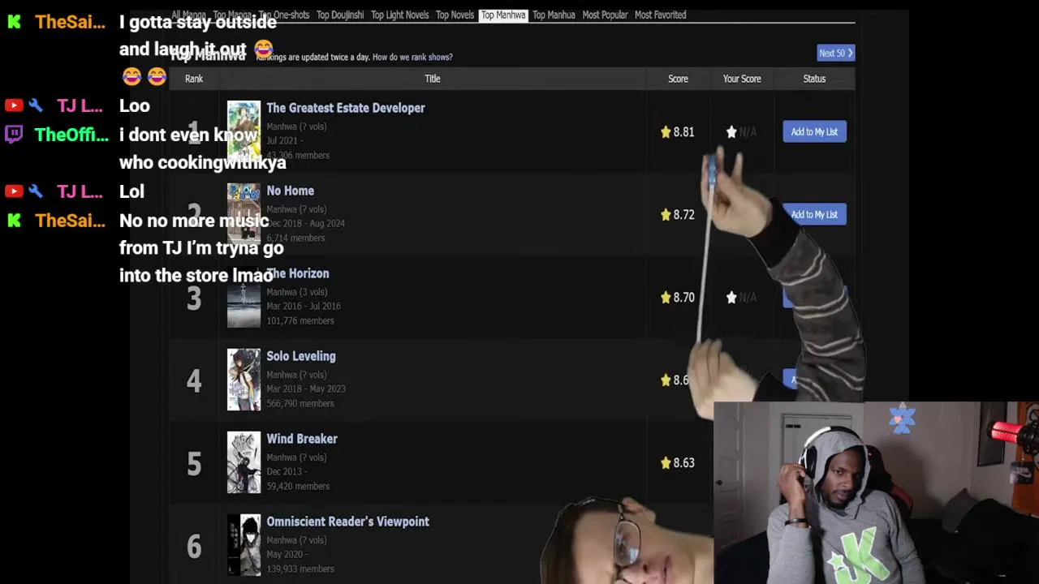Click the wrench icon beside the "Lol" message

[x=35, y=191]
